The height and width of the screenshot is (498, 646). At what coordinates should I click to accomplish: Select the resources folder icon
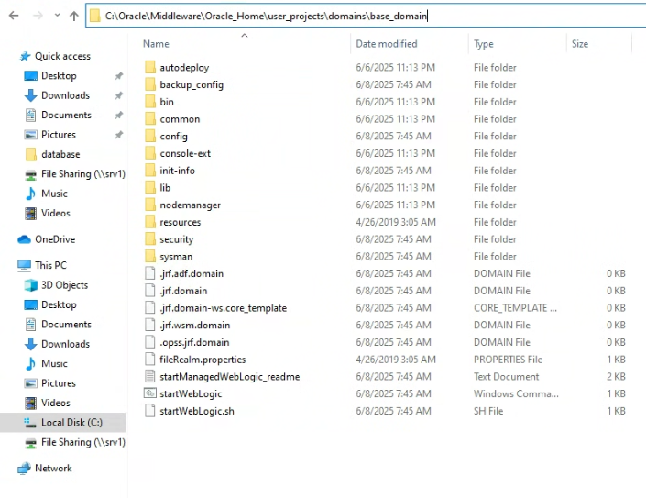click(x=150, y=222)
